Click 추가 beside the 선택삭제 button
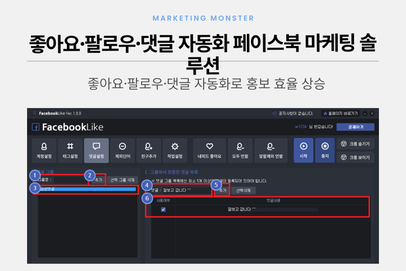The image size is (406, 271). pos(223,190)
